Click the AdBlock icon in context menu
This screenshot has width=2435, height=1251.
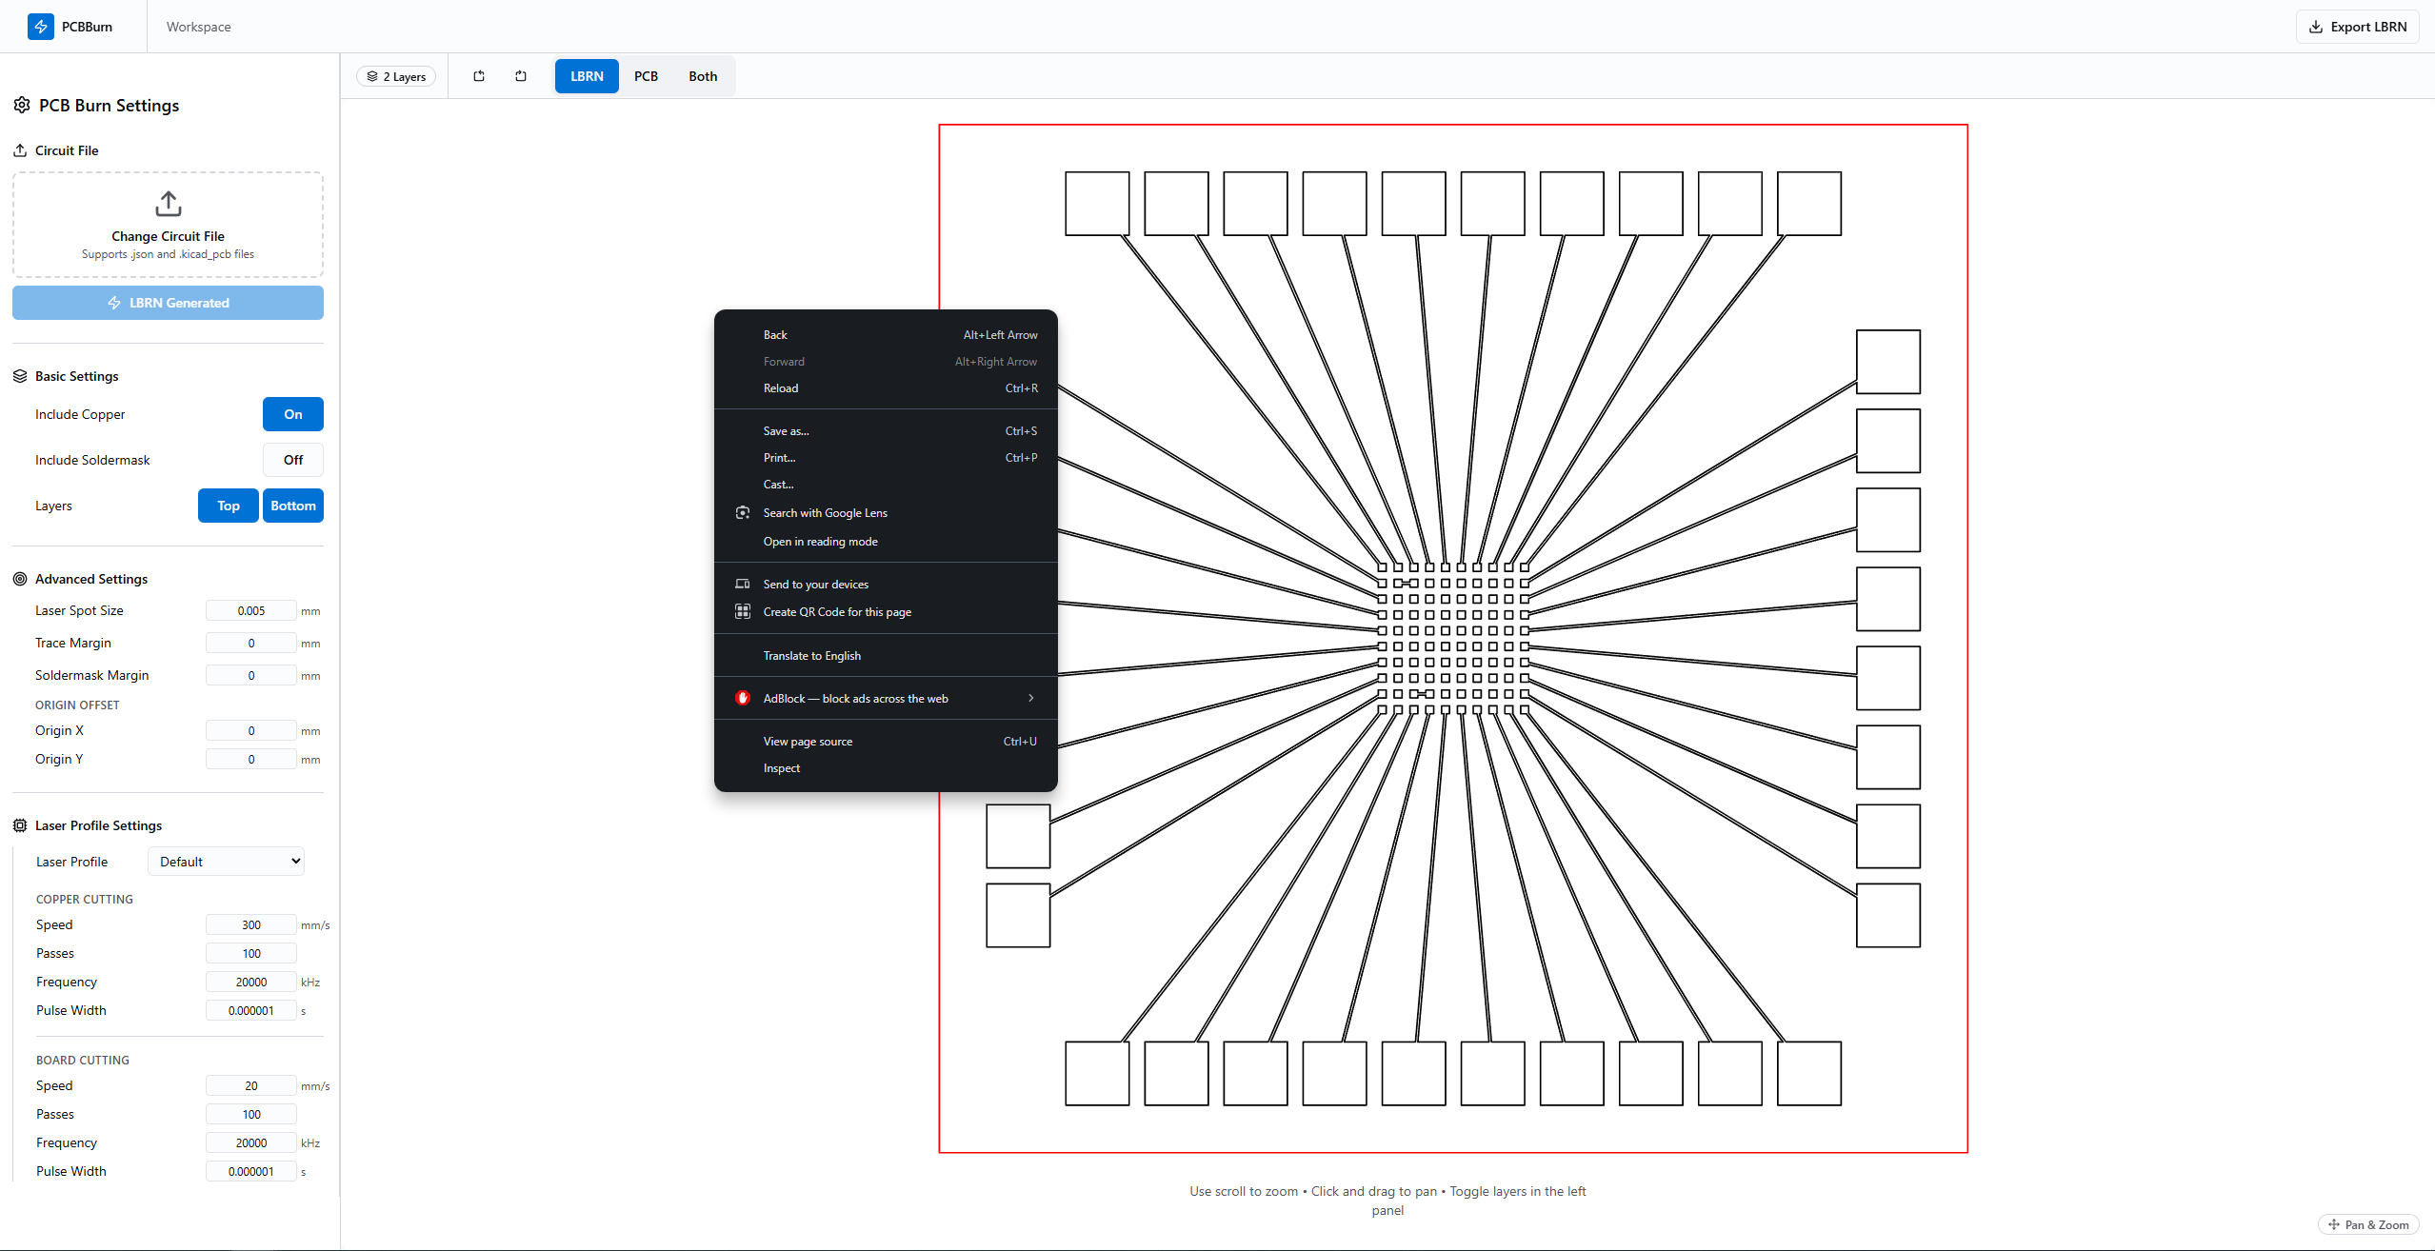point(743,698)
